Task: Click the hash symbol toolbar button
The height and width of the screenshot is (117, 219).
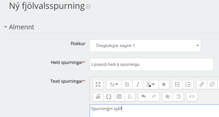Action: (164, 85)
